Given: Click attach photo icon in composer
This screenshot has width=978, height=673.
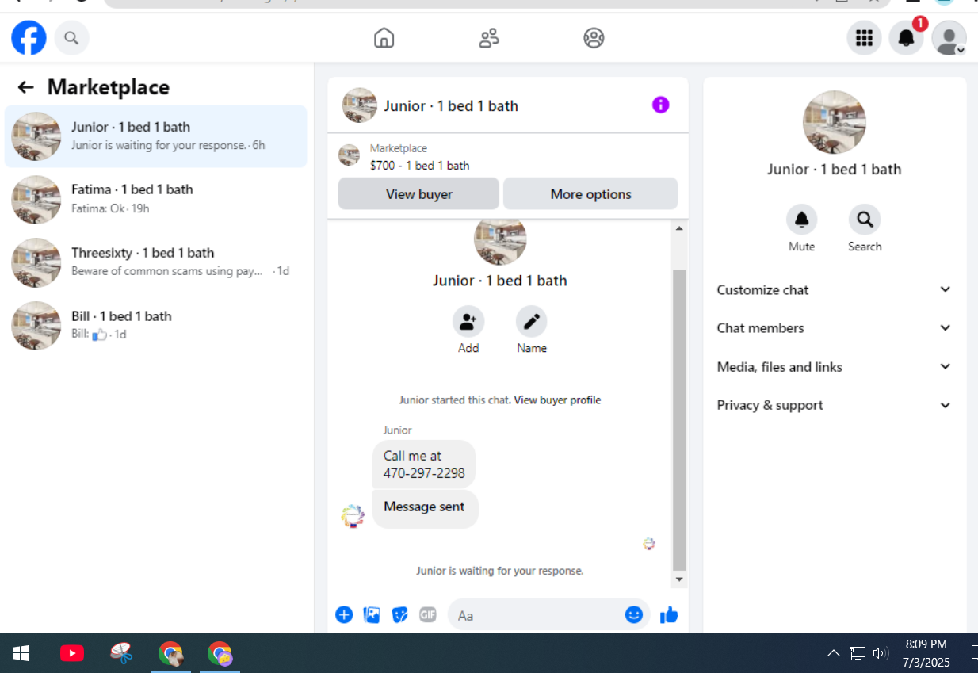Looking at the screenshot, I should point(372,614).
